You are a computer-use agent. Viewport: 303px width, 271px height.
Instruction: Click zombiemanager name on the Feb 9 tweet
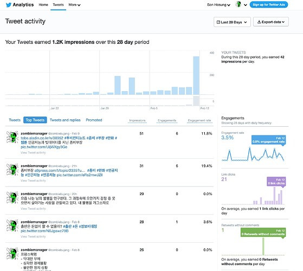pyautogui.click(x=34, y=133)
